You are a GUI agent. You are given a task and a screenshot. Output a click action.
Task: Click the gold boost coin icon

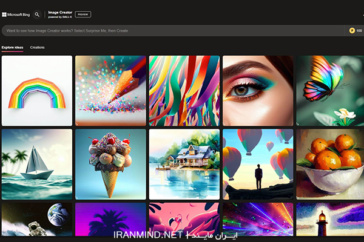[352, 31]
